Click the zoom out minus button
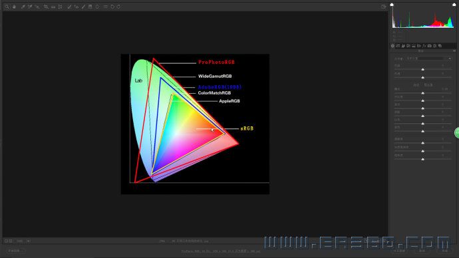The height and width of the screenshot is (258, 459). point(6,241)
